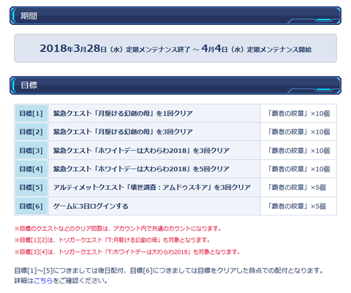This screenshot has width=351, height=293.
Task: Select ゲームに3日ログインする text
Action: coord(91,206)
